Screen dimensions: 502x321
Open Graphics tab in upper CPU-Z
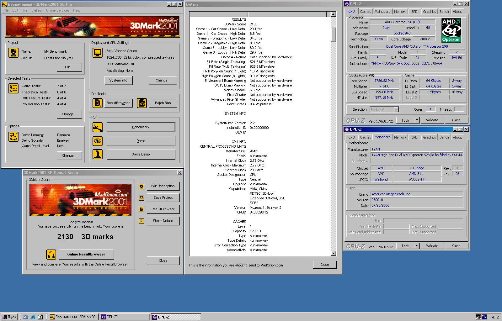[x=429, y=12]
